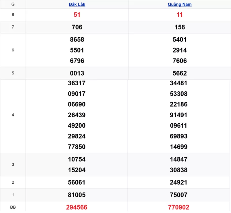Click first prize number 81005
The width and height of the screenshot is (231, 213).
tap(77, 195)
